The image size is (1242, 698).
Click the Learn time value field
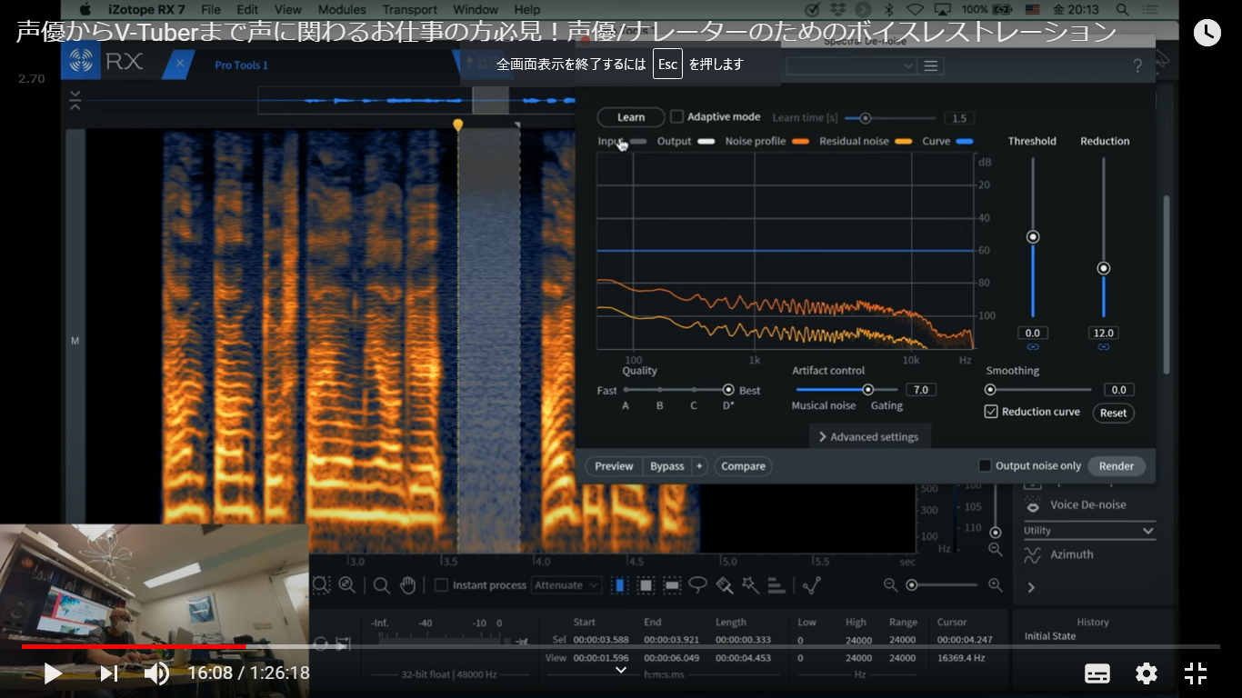(x=959, y=118)
